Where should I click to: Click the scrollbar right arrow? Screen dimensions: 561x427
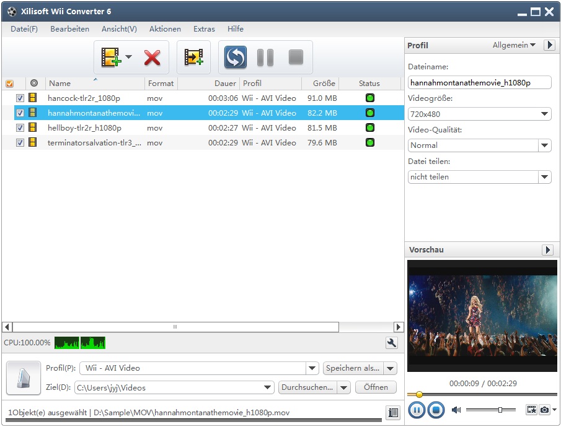[x=398, y=327]
